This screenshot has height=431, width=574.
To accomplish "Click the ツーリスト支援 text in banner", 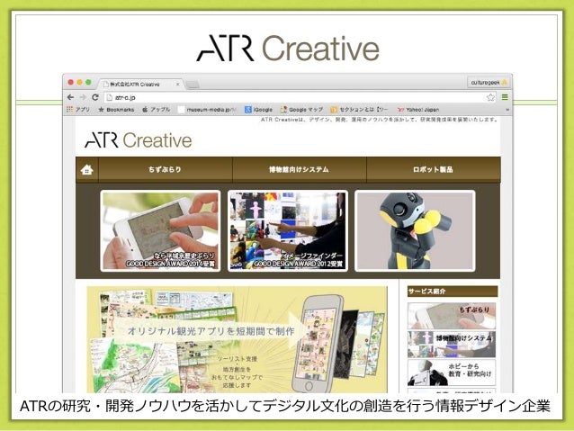I will 238,358.
